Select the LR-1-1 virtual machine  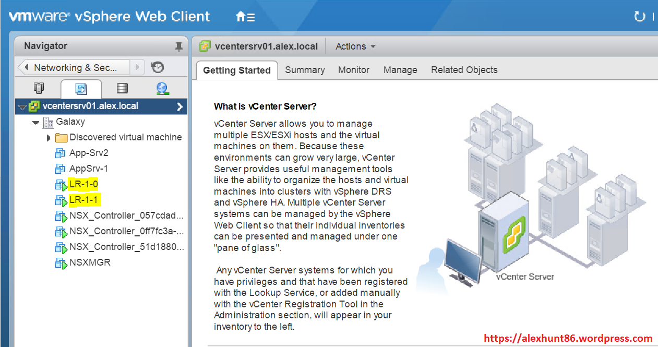[84, 200]
